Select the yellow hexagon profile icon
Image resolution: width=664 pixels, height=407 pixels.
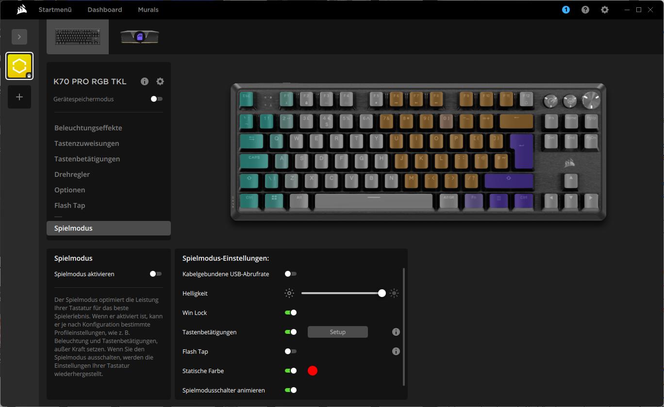19,66
